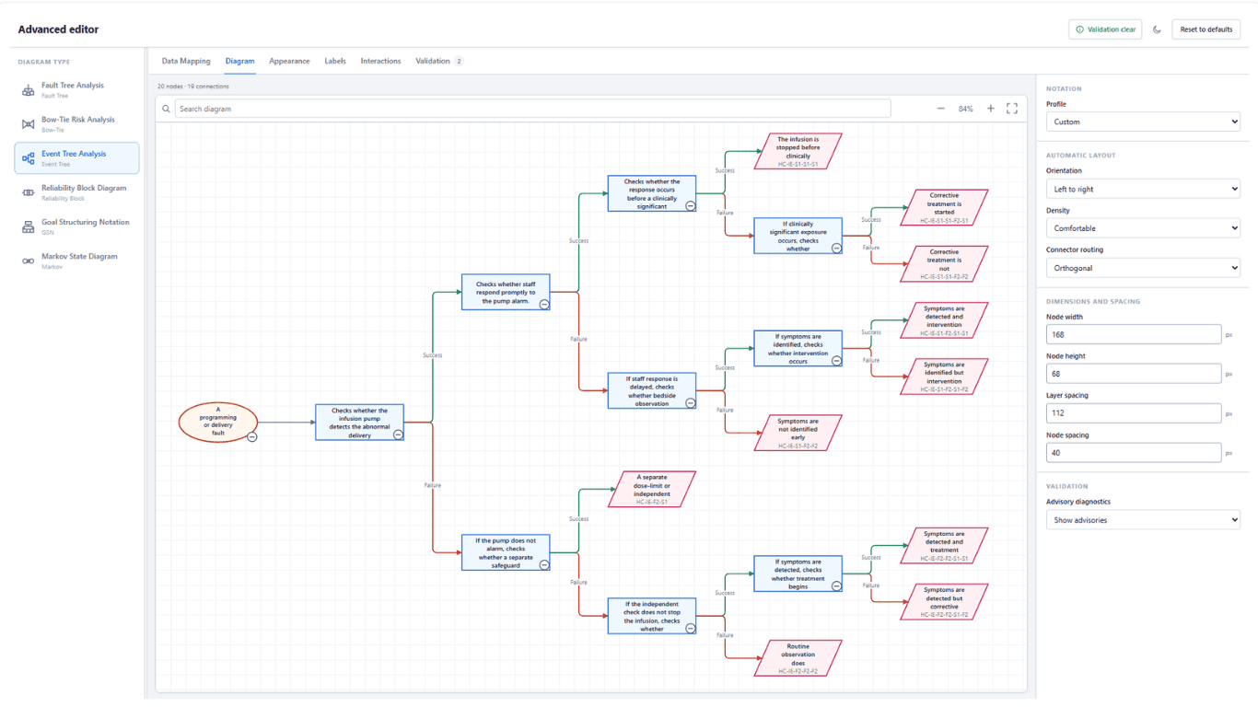Zoom out with the minus icon
The image size is (1258, 707).
[940, 109]
